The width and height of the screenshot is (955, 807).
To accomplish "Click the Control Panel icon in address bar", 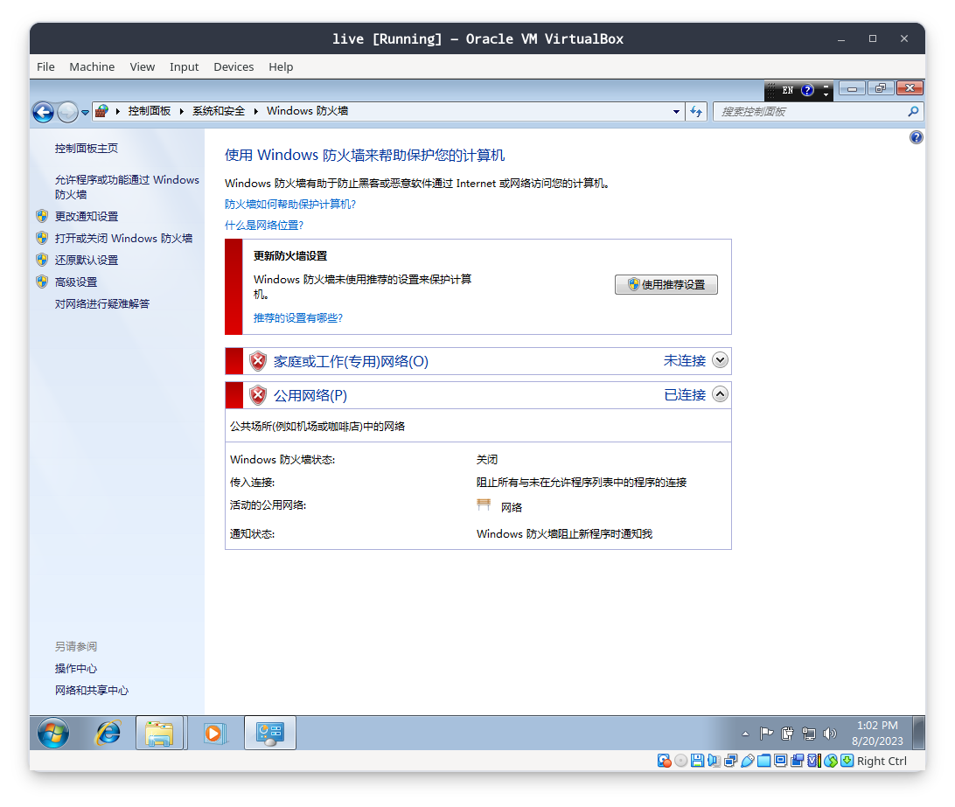I will [x=101, y=111].
